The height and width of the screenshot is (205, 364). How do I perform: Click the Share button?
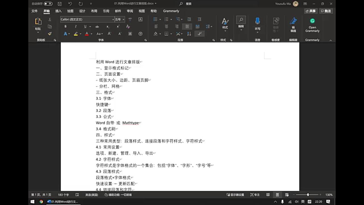click(x=311, y=11)
